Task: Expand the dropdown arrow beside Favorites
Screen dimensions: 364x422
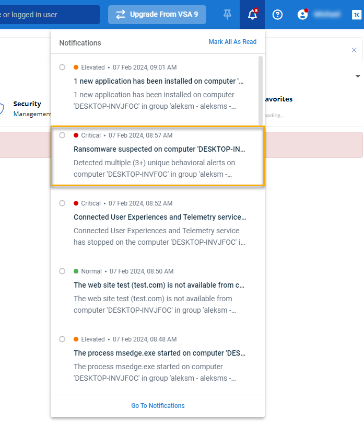Action: 358,76
